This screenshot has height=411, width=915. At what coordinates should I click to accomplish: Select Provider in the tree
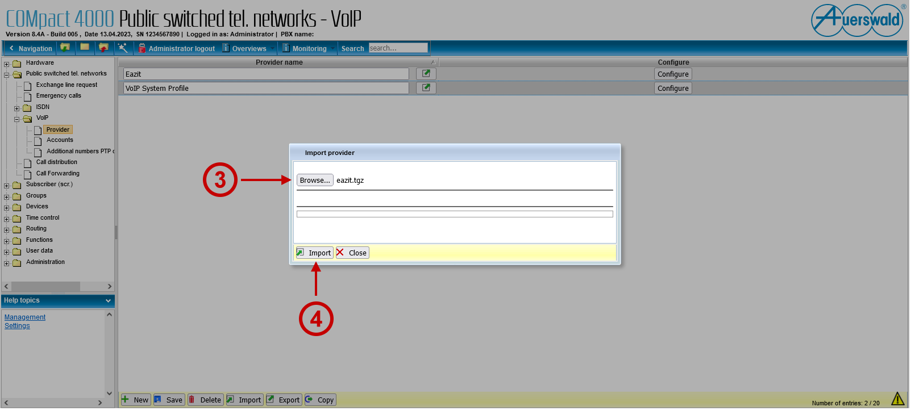[x=58, y=130]
